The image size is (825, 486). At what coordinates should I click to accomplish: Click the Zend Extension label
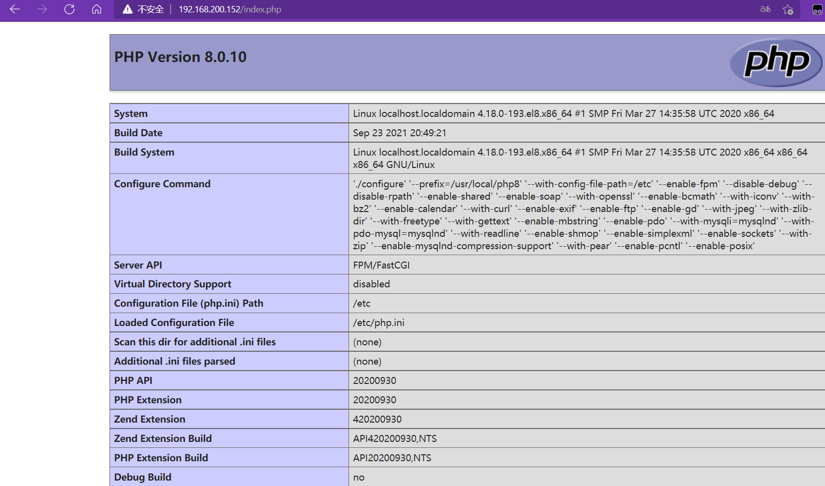coord(150,419)
